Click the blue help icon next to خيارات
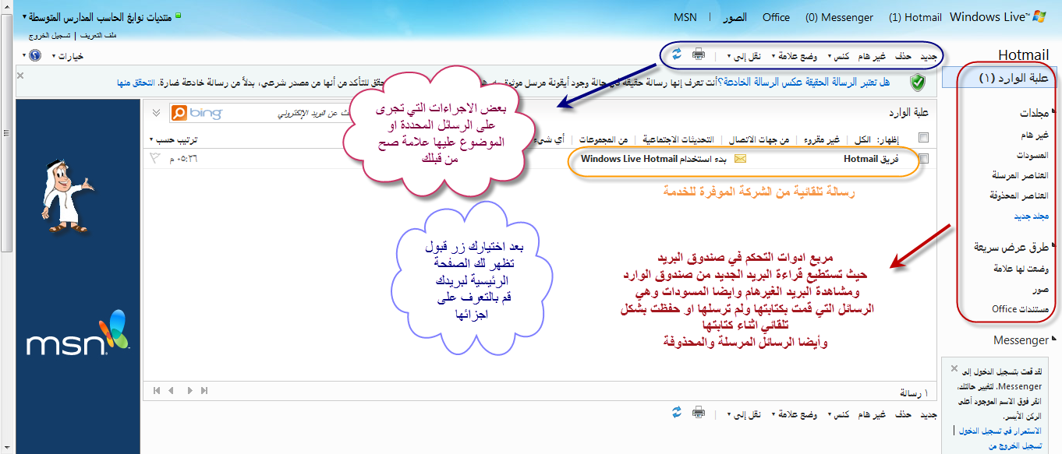Screen dimensions: 1062x454 point(34,56)
